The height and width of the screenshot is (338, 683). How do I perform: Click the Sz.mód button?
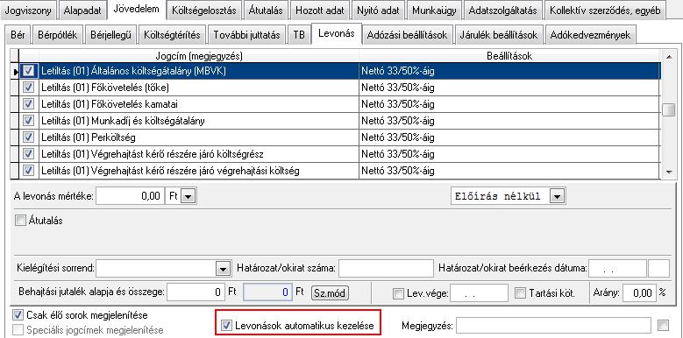coord(331,292)
